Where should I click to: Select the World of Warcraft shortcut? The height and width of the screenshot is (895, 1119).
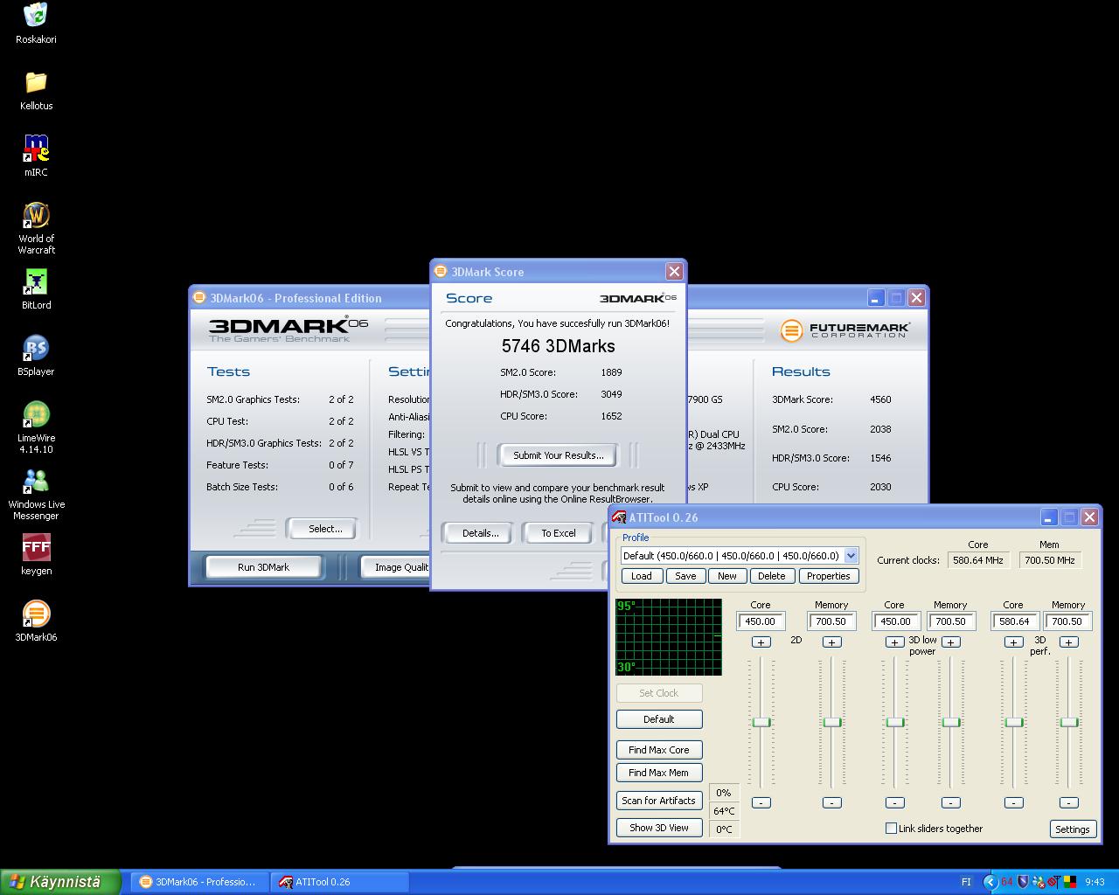click(36, 228)
